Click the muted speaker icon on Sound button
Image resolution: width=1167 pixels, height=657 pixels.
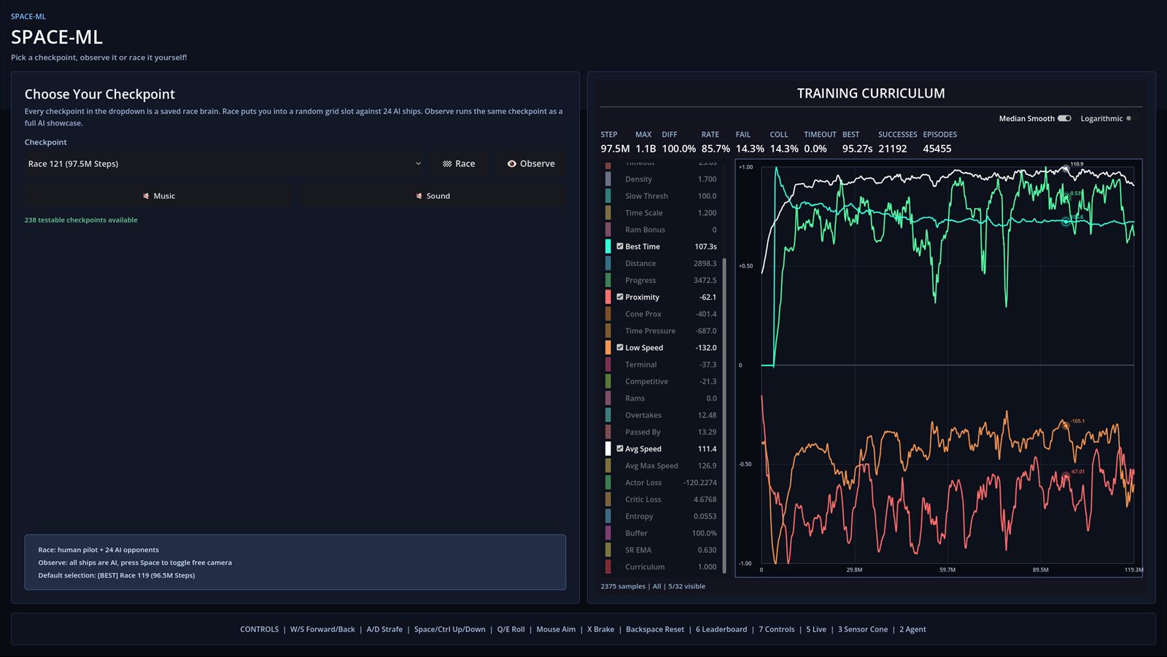pos(417,195)
